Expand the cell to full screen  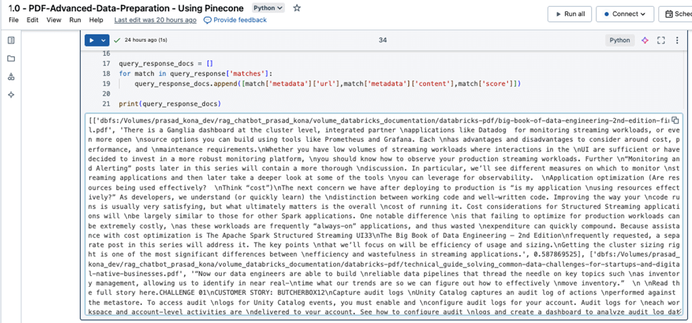click(x=661, y=40)
